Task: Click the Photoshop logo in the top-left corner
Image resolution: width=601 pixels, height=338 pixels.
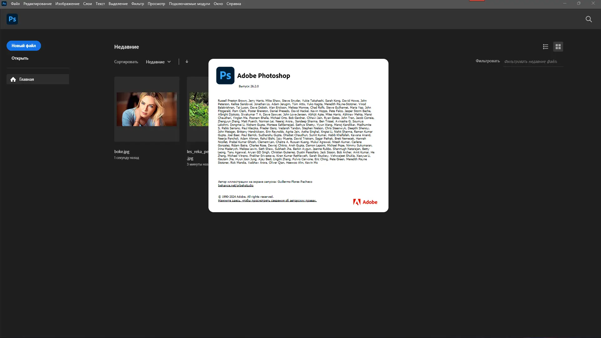Action: tap(12, 19)
